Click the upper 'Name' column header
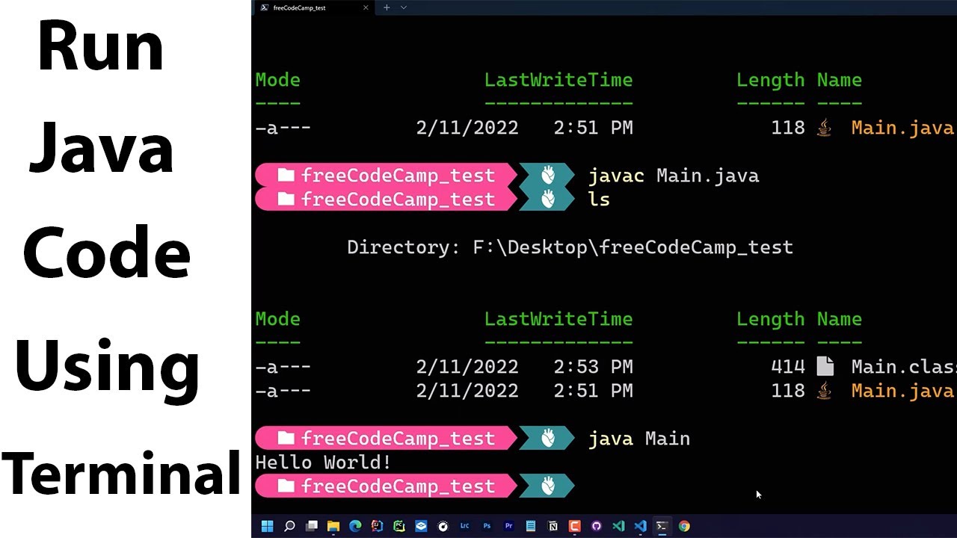This screenshot has width=957, height=538. (x=840, y=80)
